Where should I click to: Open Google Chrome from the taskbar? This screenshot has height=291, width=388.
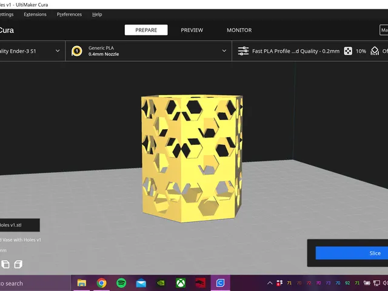(x=101, y=283)
